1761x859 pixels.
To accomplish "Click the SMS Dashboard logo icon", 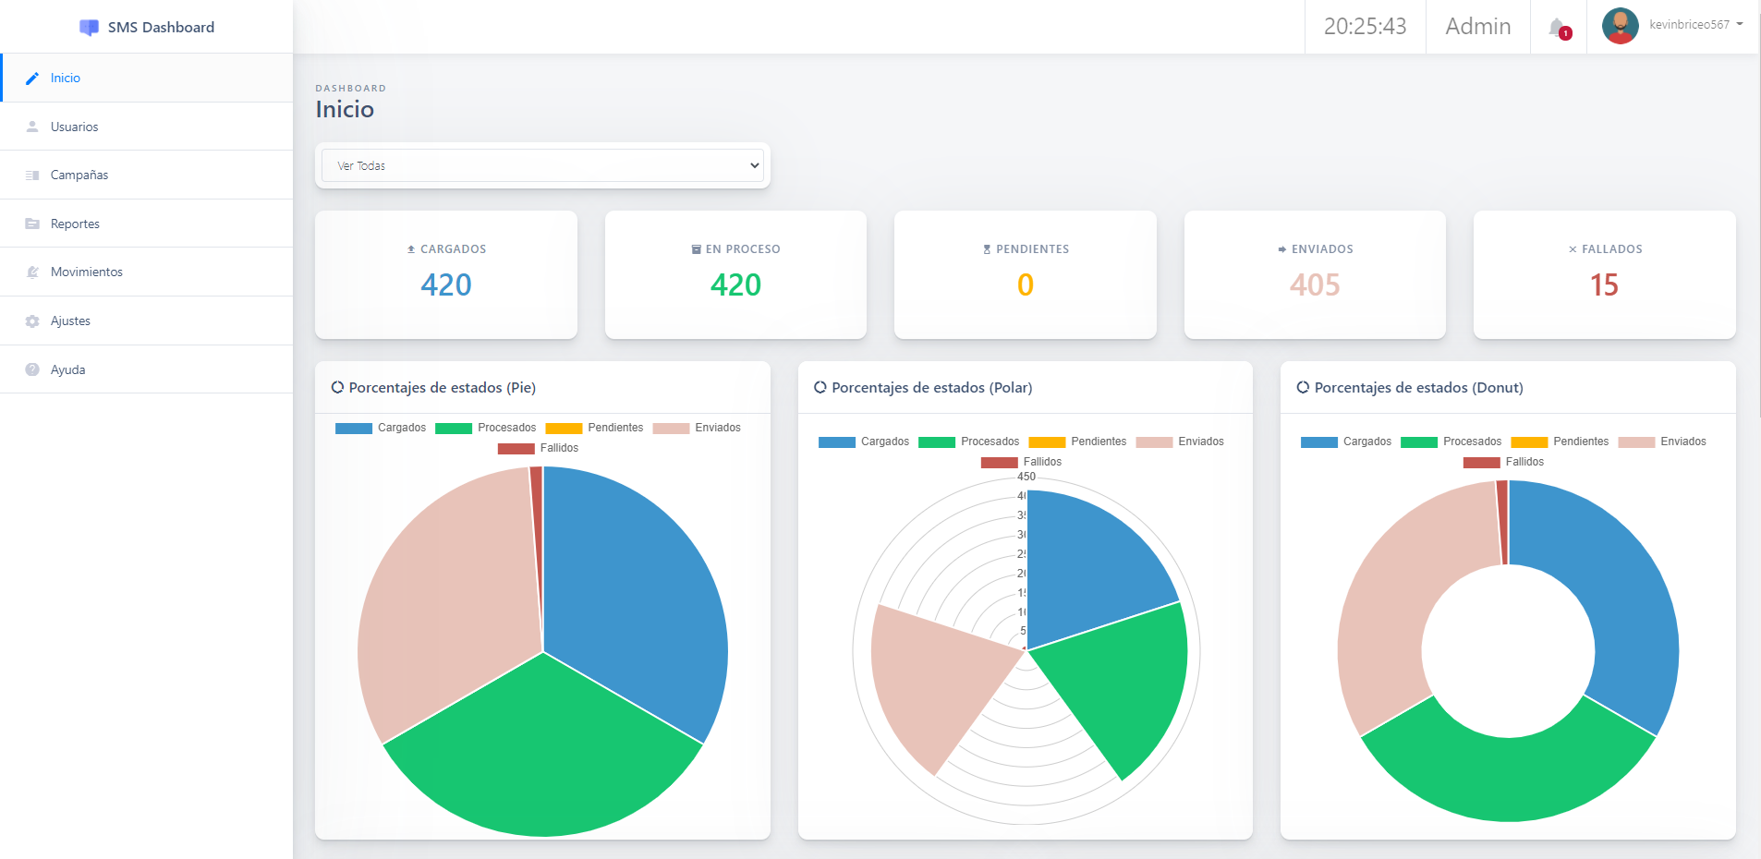I will 89,28.
